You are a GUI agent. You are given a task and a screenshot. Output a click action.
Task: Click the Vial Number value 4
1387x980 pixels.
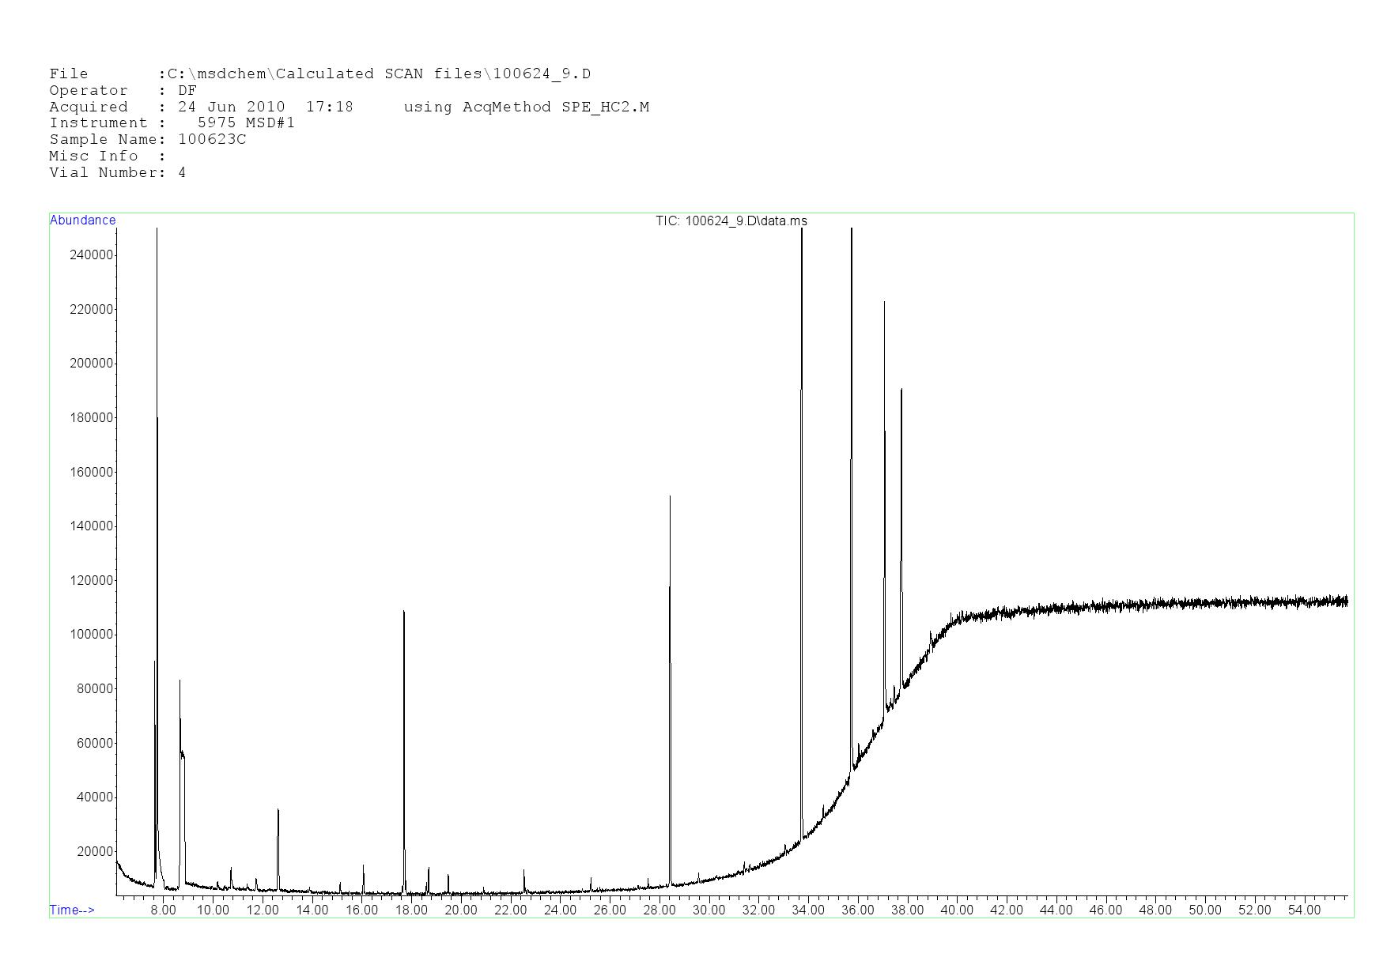coord(182,172)
